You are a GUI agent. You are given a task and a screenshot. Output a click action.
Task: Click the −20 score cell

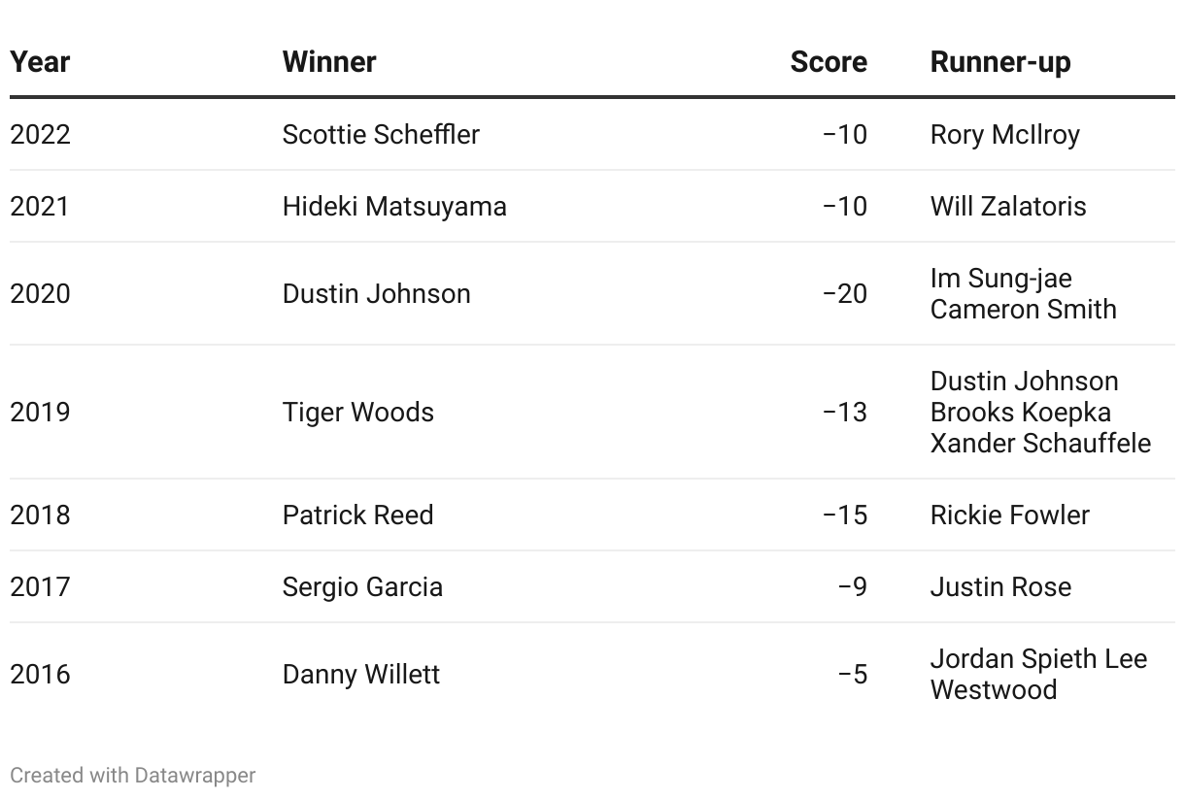[x=845, y=293]
